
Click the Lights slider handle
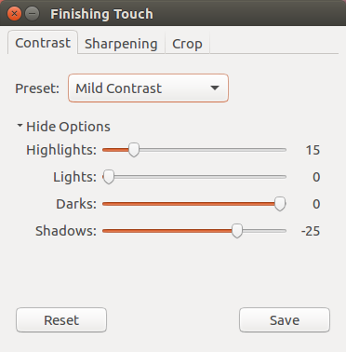coord(109,177)
